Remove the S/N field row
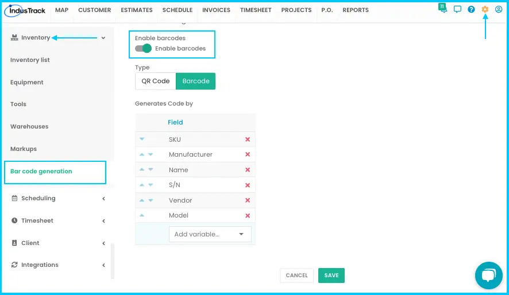The height and width of the screenshot is (295, 509). point(248,185)
